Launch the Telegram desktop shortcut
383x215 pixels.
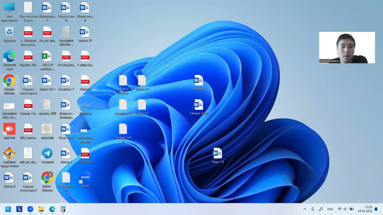[47, 156]
